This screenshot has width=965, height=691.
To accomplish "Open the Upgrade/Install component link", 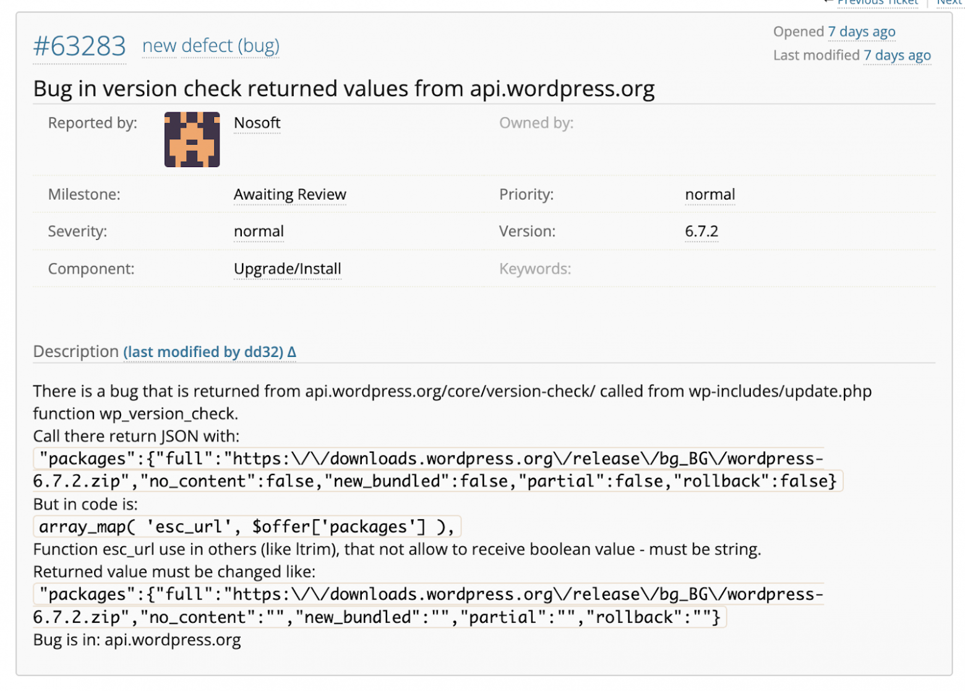I will click(287, 268).
